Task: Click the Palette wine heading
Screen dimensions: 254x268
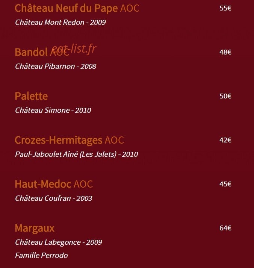Action: pyautogui.click(x=32, y=96)
